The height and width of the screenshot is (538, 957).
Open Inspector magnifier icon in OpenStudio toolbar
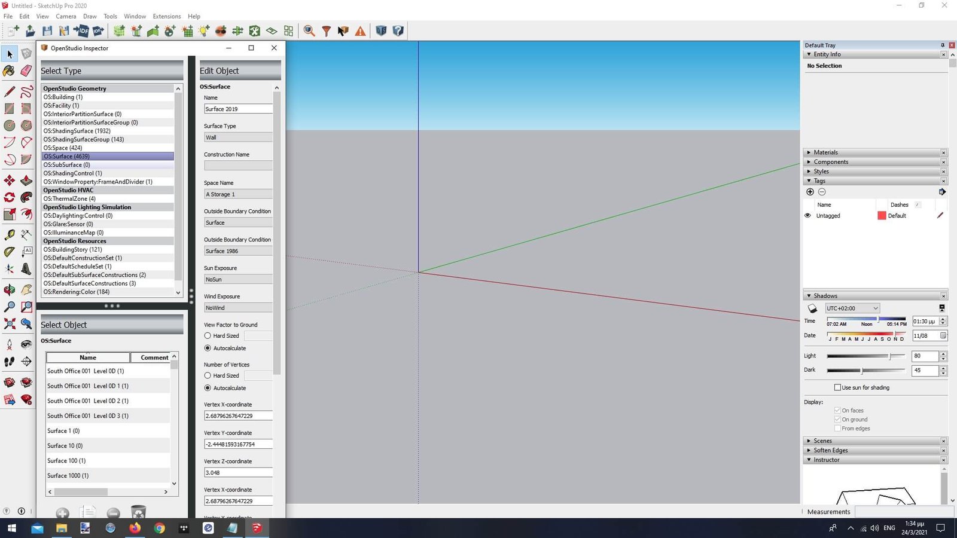click(x=309, y=30)
